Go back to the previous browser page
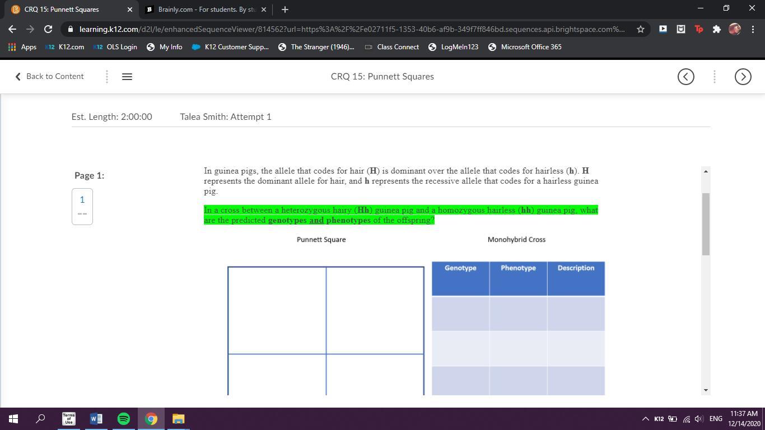Viewport: 765px width, 430px height. [x=12, y=29]
